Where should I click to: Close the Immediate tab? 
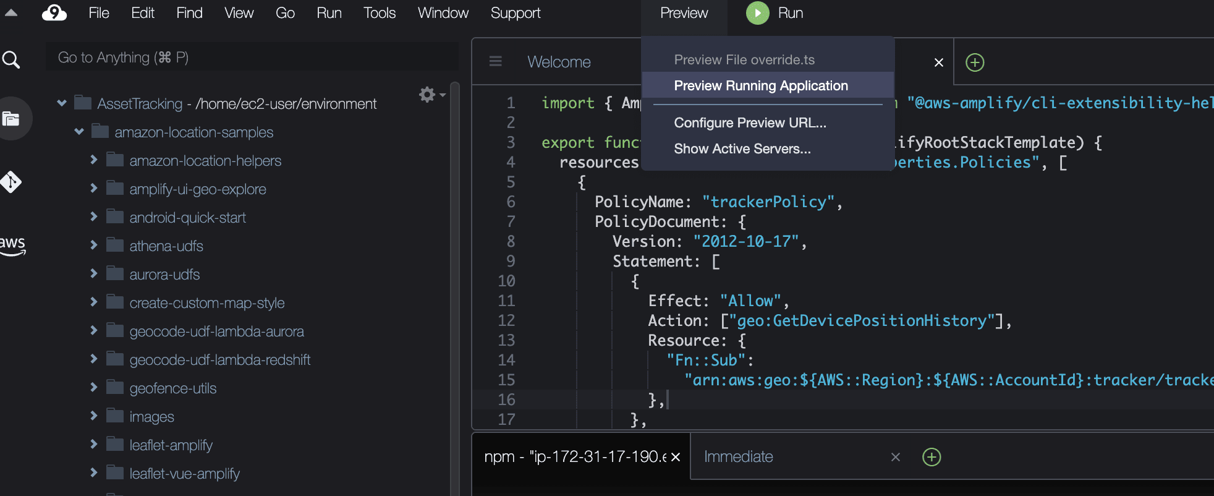896,457
